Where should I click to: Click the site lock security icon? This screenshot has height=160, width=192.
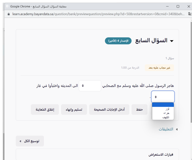pyautogui.click(x=8, y=14)
